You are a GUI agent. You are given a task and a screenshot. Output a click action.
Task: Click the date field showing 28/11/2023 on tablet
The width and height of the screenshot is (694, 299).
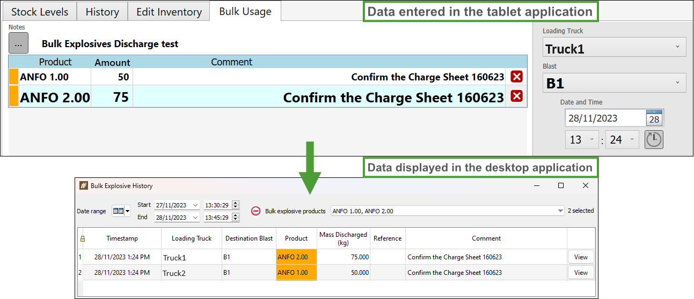[x=605, y=118]
